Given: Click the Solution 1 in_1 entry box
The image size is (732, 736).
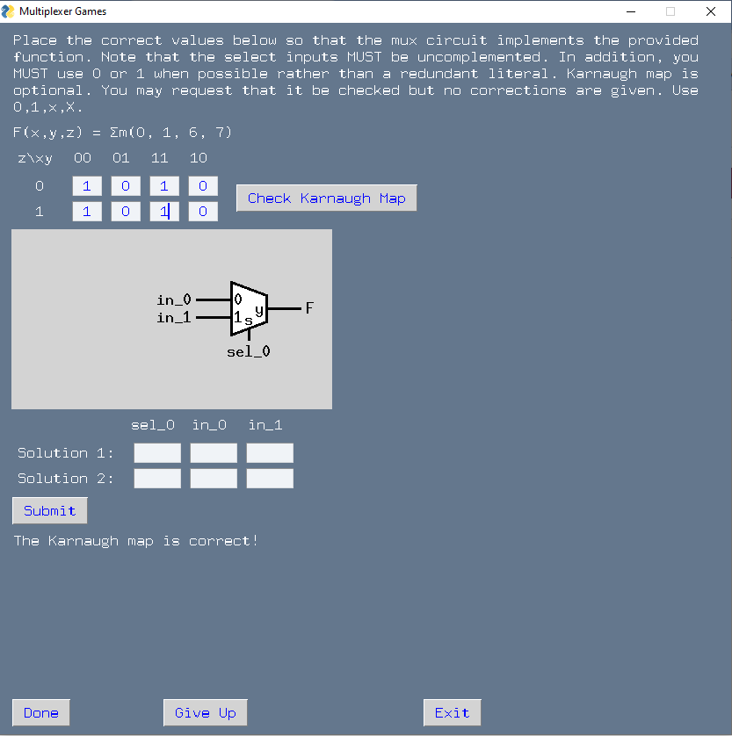Looking at the screenshot, I should coord(269,451).
